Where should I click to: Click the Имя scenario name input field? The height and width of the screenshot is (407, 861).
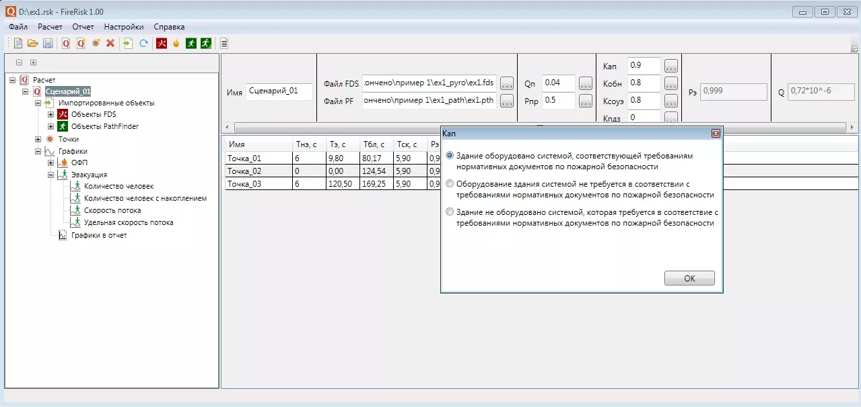tap(279, 91)
